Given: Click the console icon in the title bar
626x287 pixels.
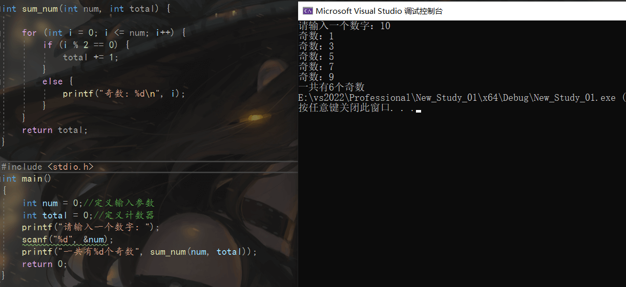Looking at the screenshot, I should coord(308,11).
